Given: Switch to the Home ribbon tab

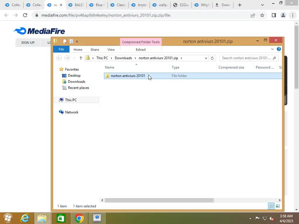Looking at the screenshot, I should tap(78, 50).
